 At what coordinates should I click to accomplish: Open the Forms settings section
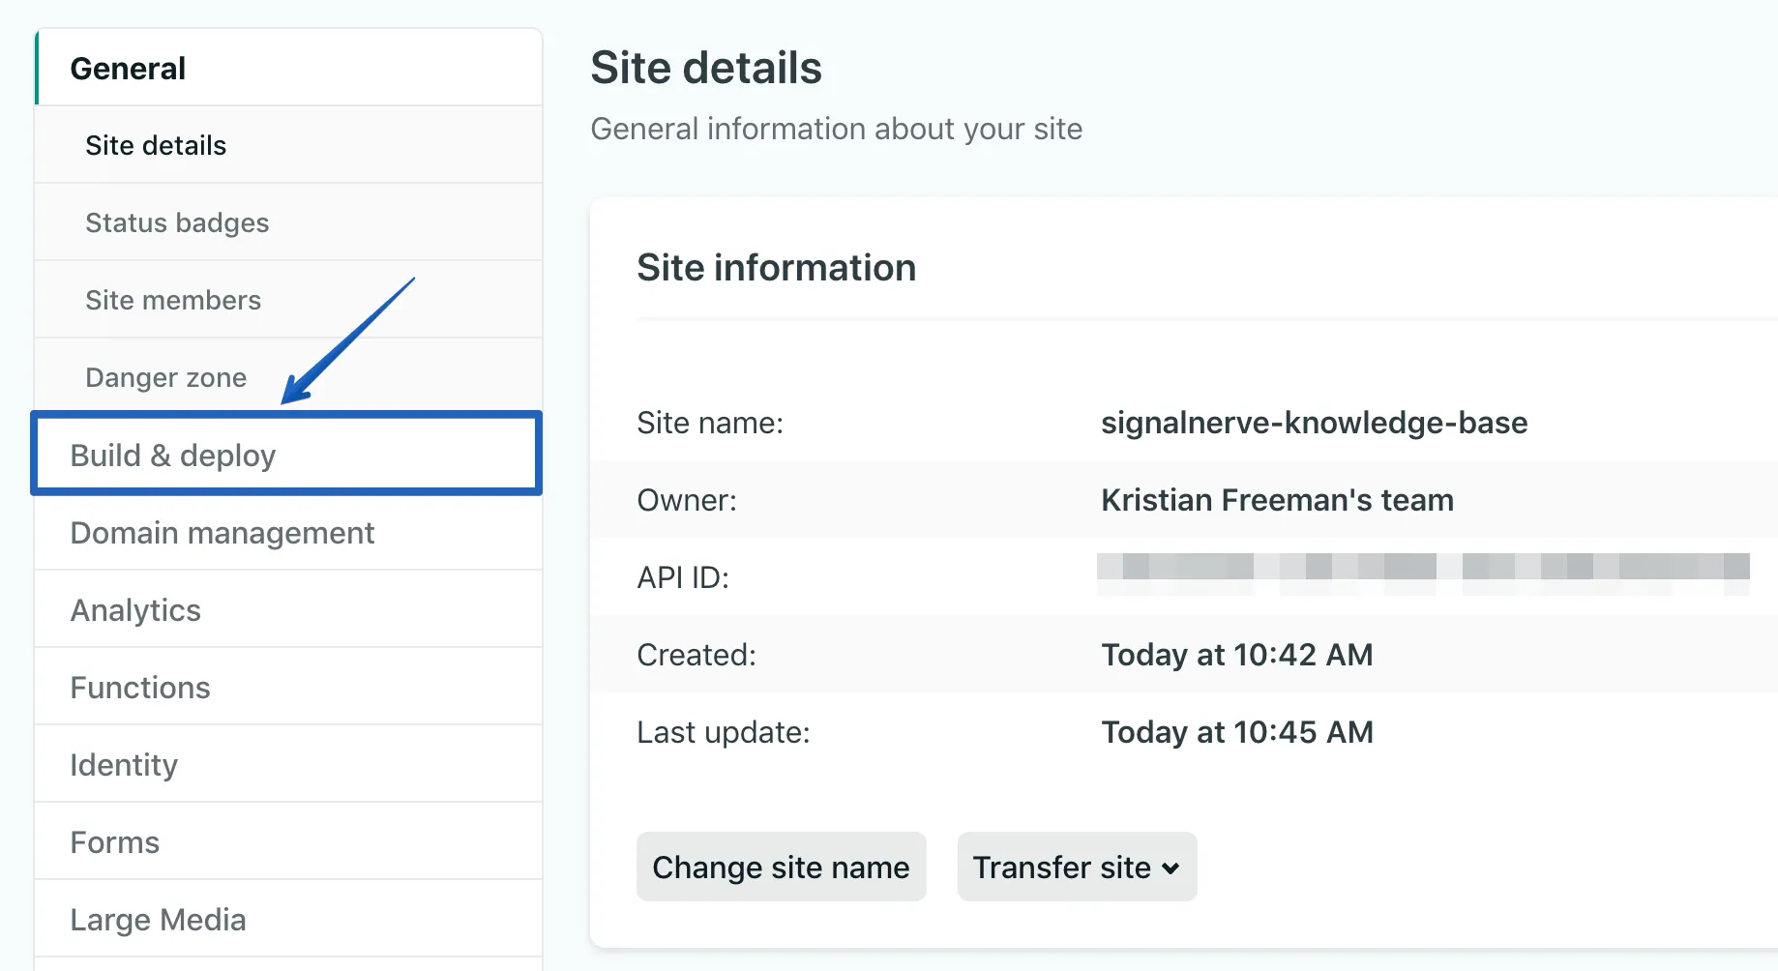[x=114, y=841]
